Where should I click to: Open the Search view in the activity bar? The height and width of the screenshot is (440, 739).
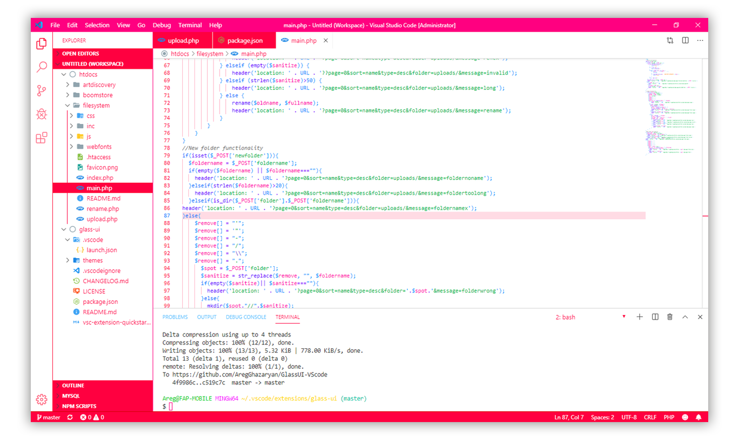tap(42, 67)
